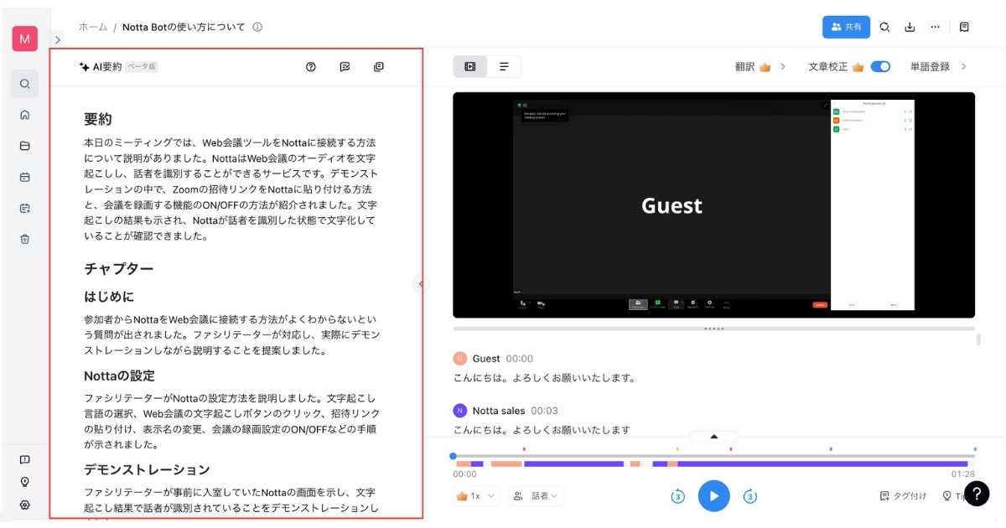
Task: Copy the AI summary with copy icon
Action: [x=378, y=67]
